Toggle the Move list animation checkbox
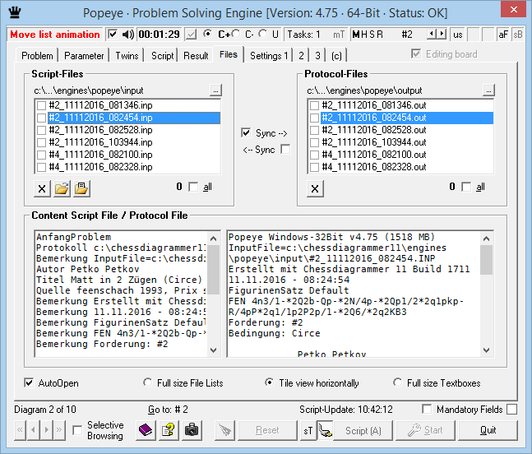532x454 pixels. tap(113, 35)
